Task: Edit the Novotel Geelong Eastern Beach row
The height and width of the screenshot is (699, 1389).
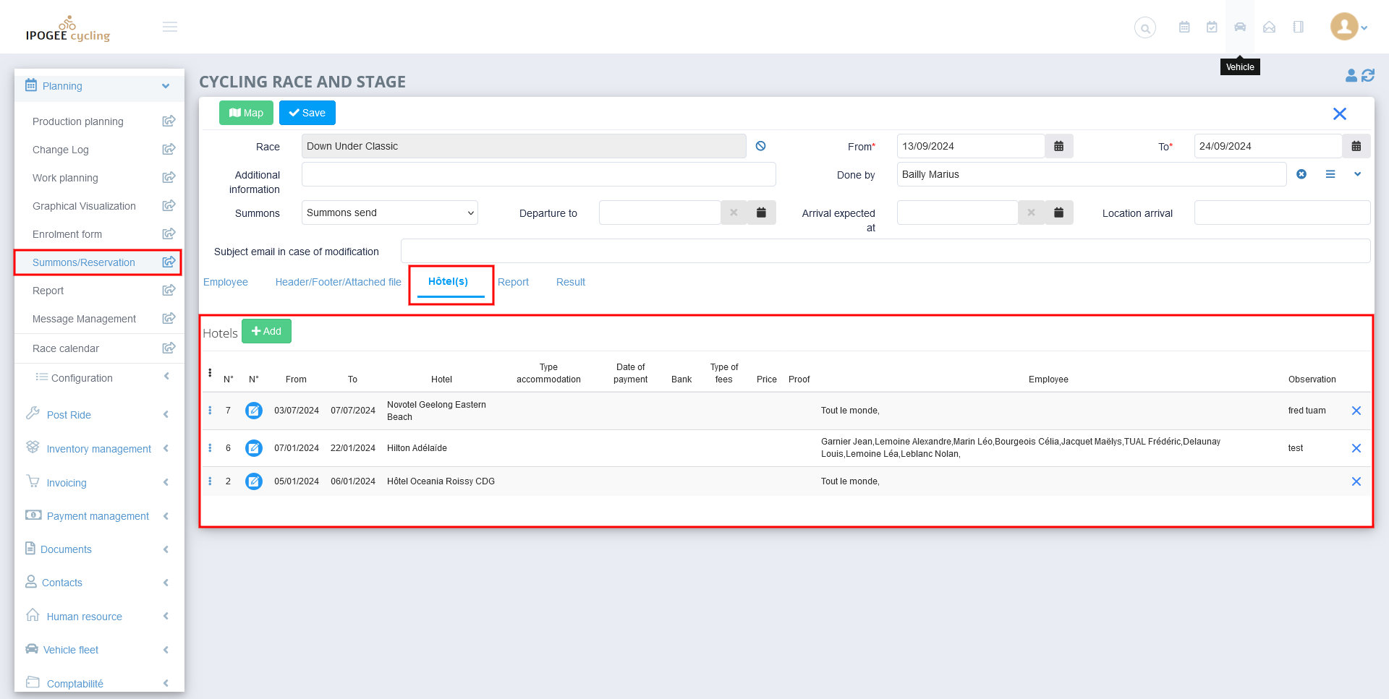Action: click(254, 411)
